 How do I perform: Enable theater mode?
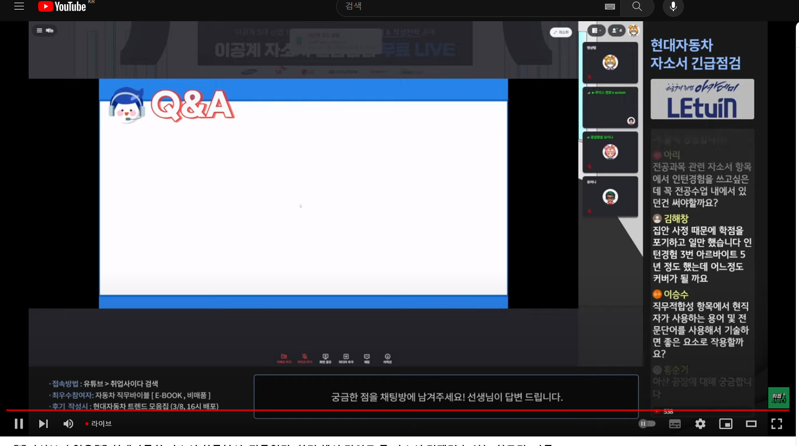pyautogui.click(x=751, y=424)
